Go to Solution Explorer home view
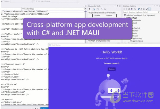The width and height of the screenshot is (160, 109). [129, 9]
